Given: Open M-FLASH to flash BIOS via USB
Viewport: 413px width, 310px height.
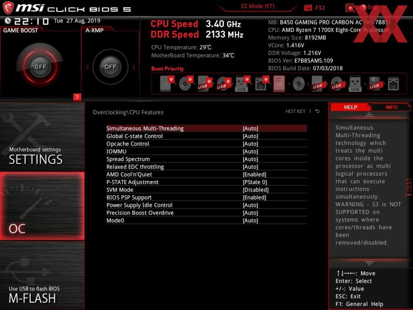Looking at the screenshot, I should point(42,276).
